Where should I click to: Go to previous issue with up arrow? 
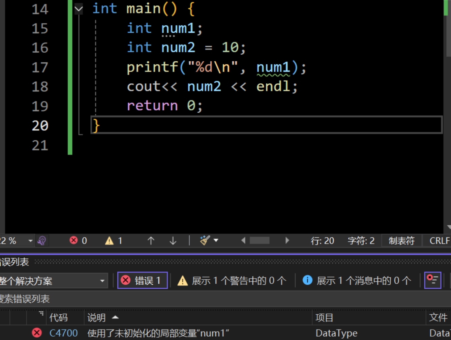click(151, 240)
